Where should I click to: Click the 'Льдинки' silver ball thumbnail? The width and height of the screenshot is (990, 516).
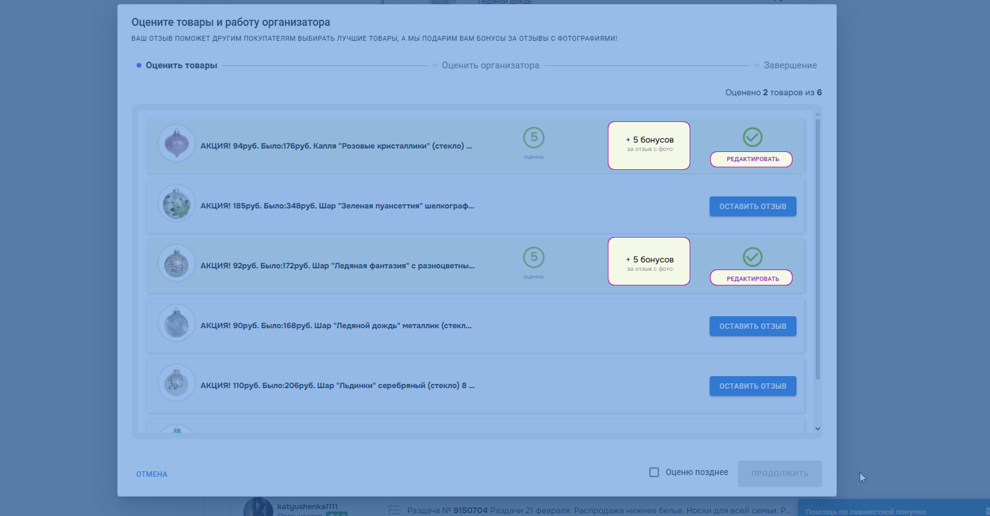(176, 383)
